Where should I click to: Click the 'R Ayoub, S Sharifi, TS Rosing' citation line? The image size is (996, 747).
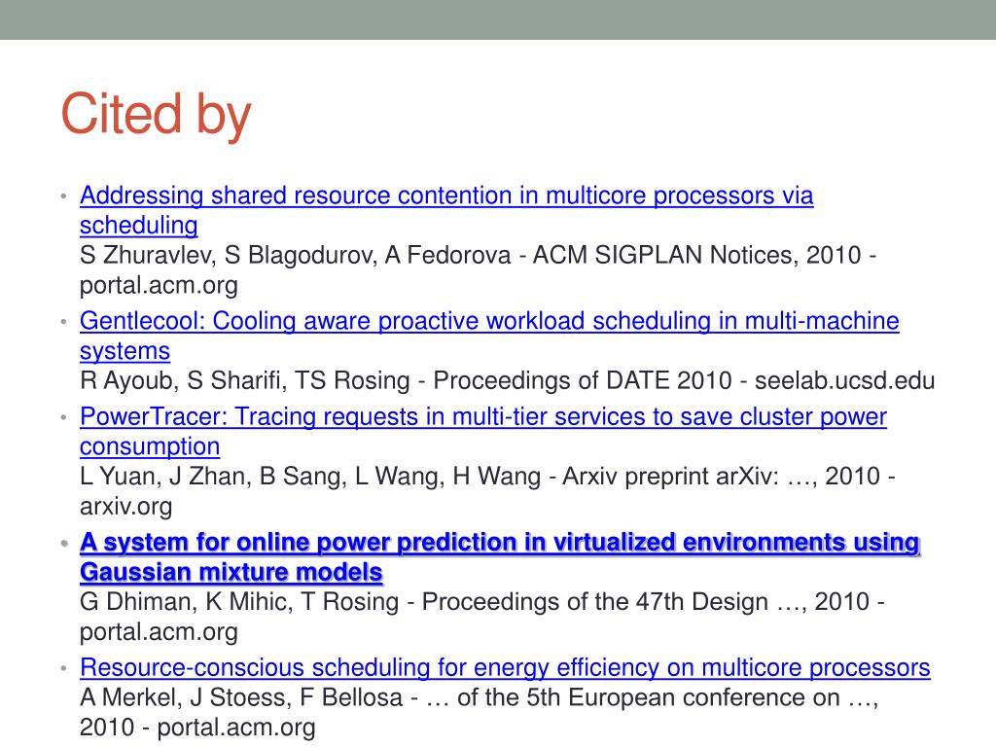point(507,381)
